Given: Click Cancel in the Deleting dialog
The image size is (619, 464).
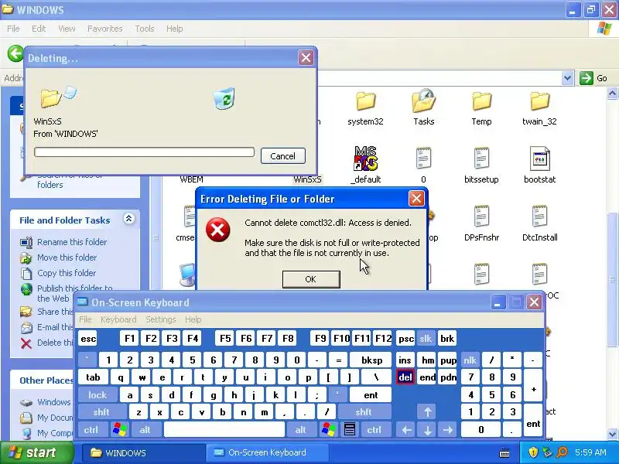Looking at the screenshot, I should pyautogui.click(x=282, y=156).
